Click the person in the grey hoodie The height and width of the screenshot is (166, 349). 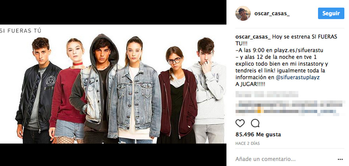click(207, 91)
